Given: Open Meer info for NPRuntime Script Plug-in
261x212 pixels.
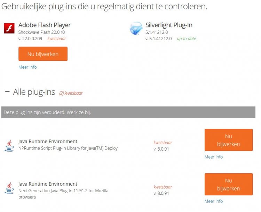Looking at the screenshot, I should pyautogui.click(x=213, y=157).
